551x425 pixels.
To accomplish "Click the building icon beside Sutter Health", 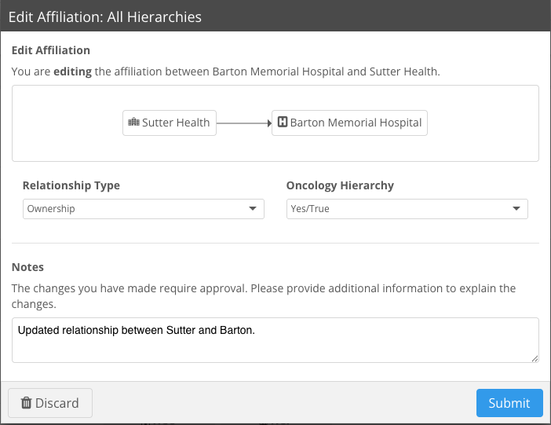I will tap(133, 123).
